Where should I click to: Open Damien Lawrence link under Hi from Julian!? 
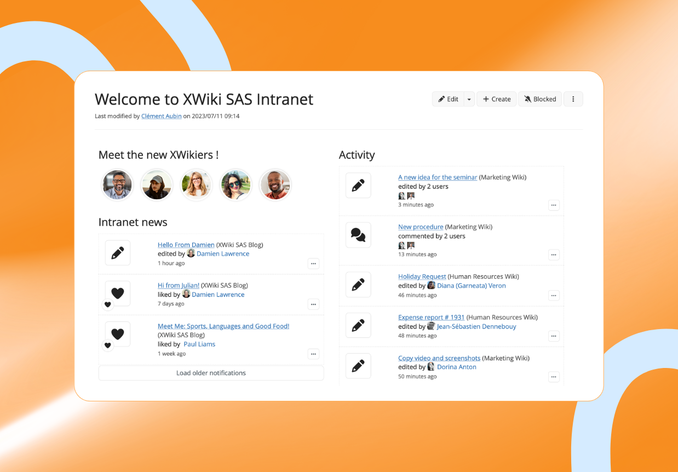coord(218,295)
